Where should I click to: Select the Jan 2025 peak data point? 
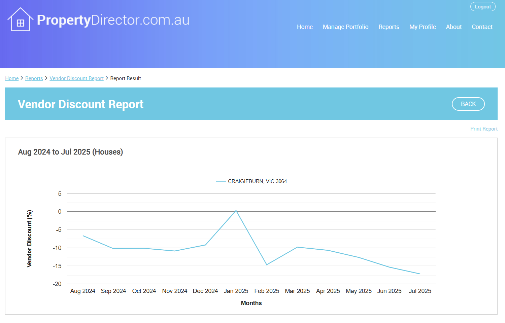coord(236,211)
